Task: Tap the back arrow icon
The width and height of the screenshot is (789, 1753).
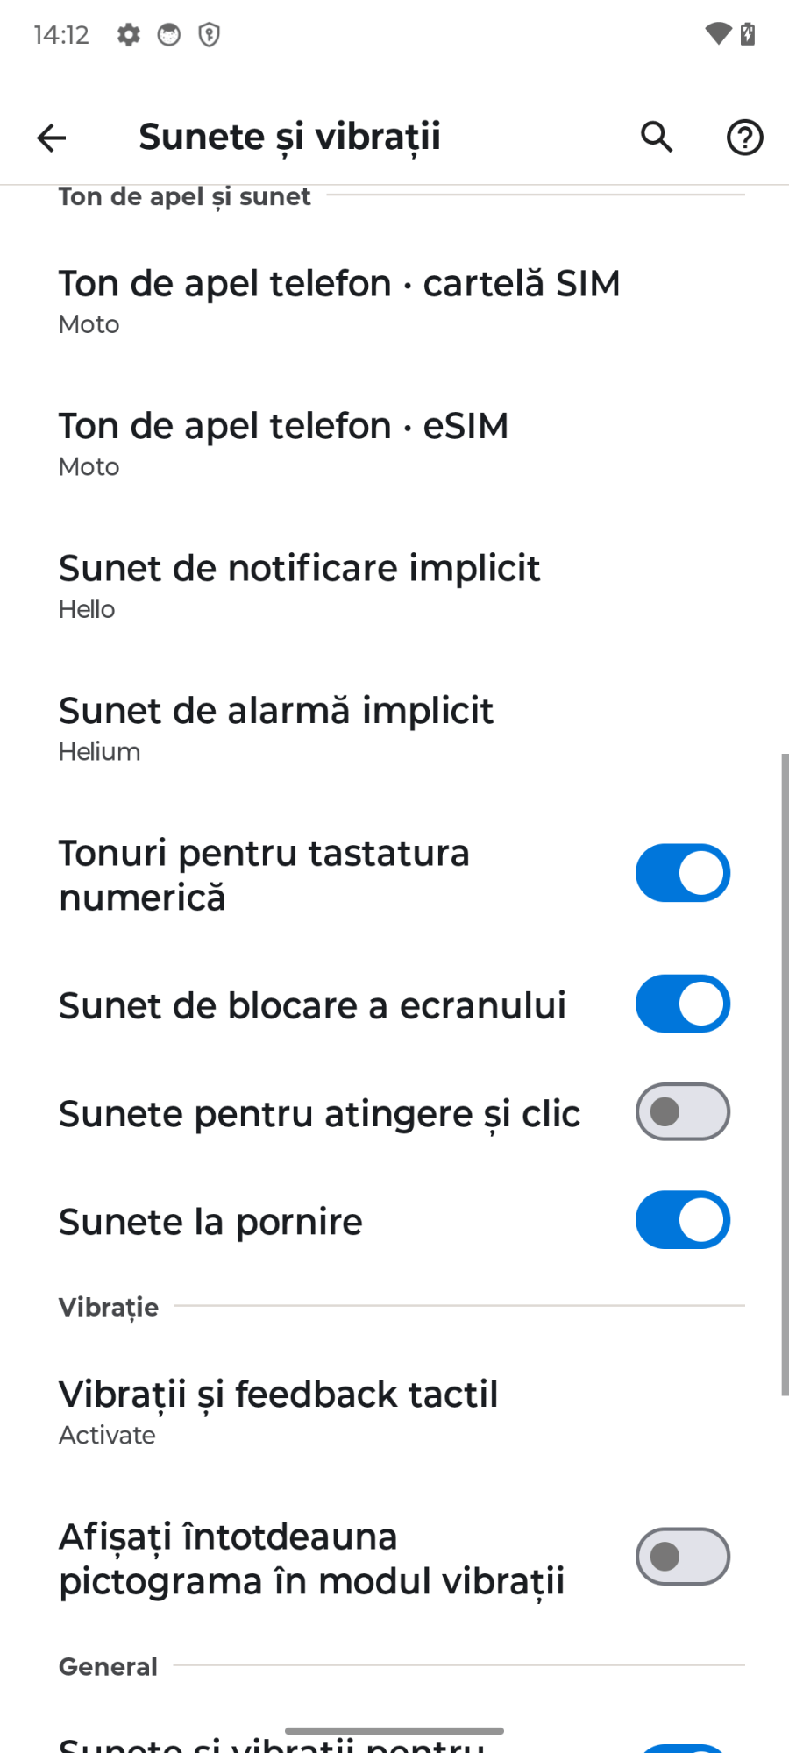Action: (x=52, y=138)
